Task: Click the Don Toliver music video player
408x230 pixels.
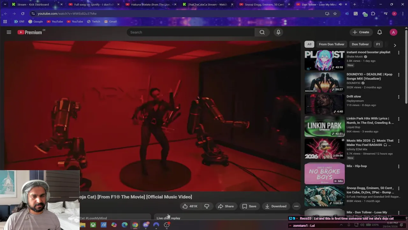Action: coord(152,116)
